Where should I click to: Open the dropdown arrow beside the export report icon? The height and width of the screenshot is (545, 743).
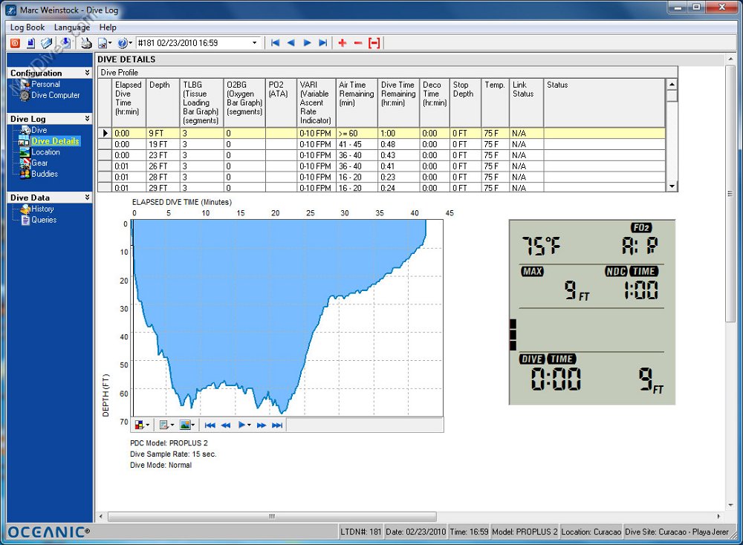point(110,43)
